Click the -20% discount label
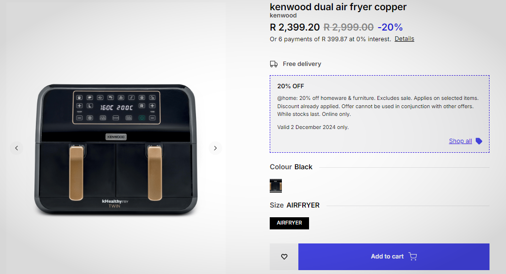The height and width of the screenshot is (274, 506). [390, 27]
